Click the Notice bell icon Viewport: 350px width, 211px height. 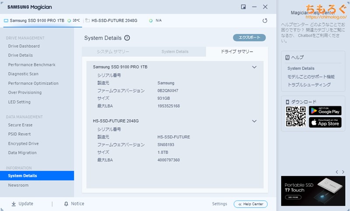coord(66,204)
